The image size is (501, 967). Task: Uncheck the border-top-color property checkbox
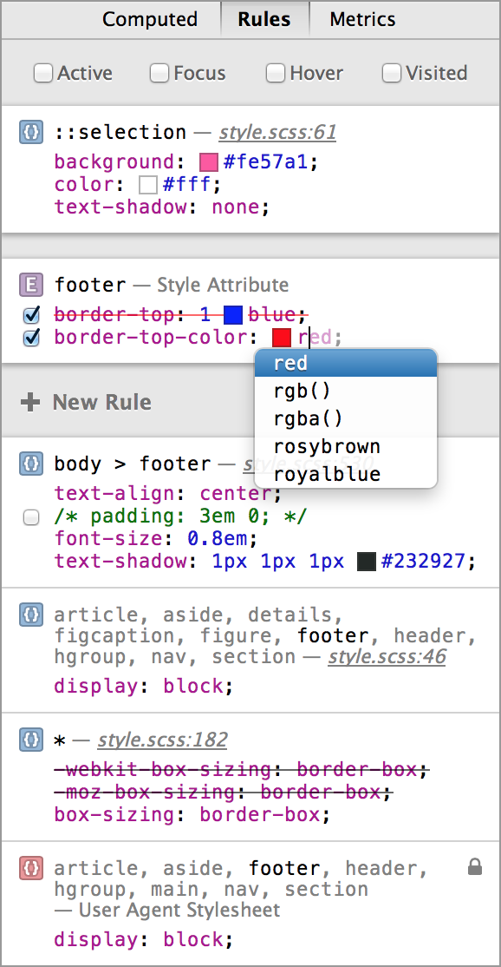click(31, 338)
